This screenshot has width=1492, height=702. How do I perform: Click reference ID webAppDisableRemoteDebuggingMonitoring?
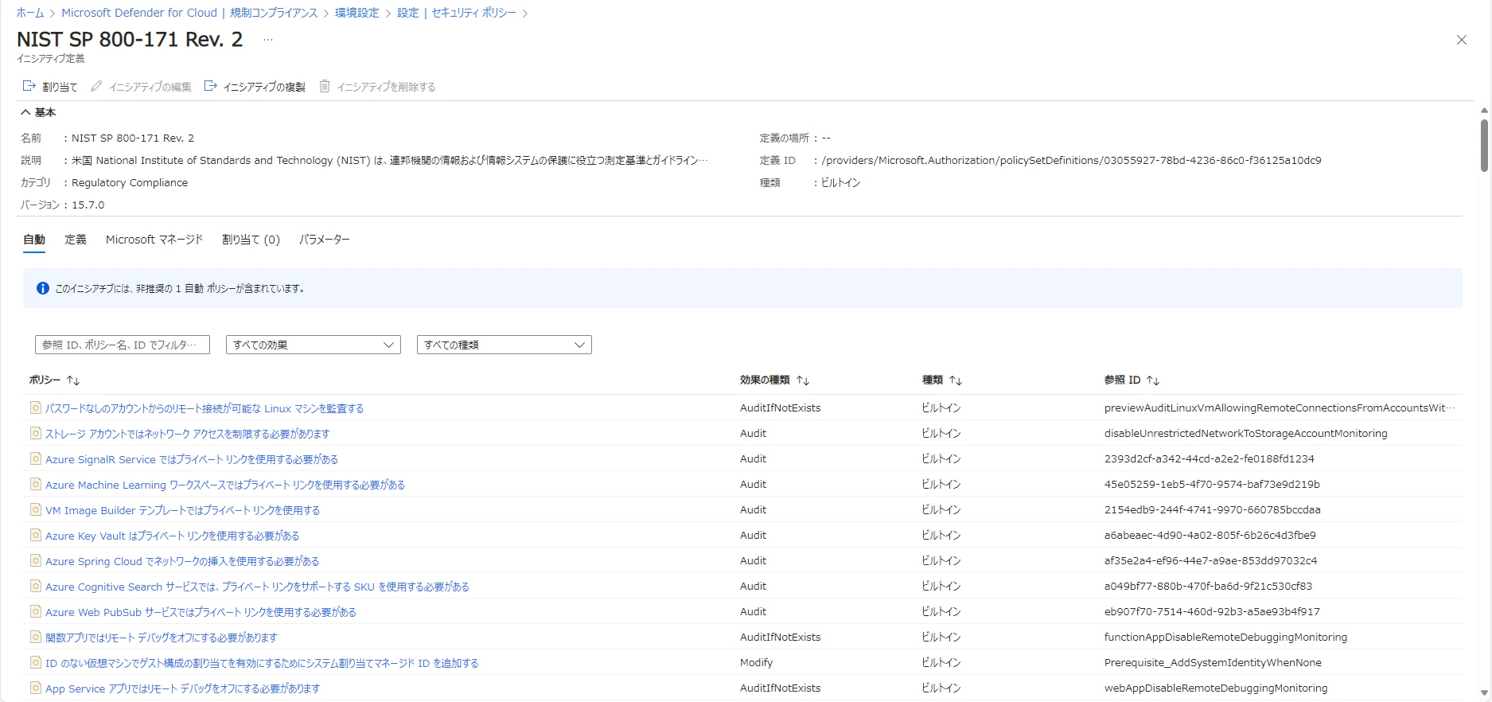[x=1216, y=688]
